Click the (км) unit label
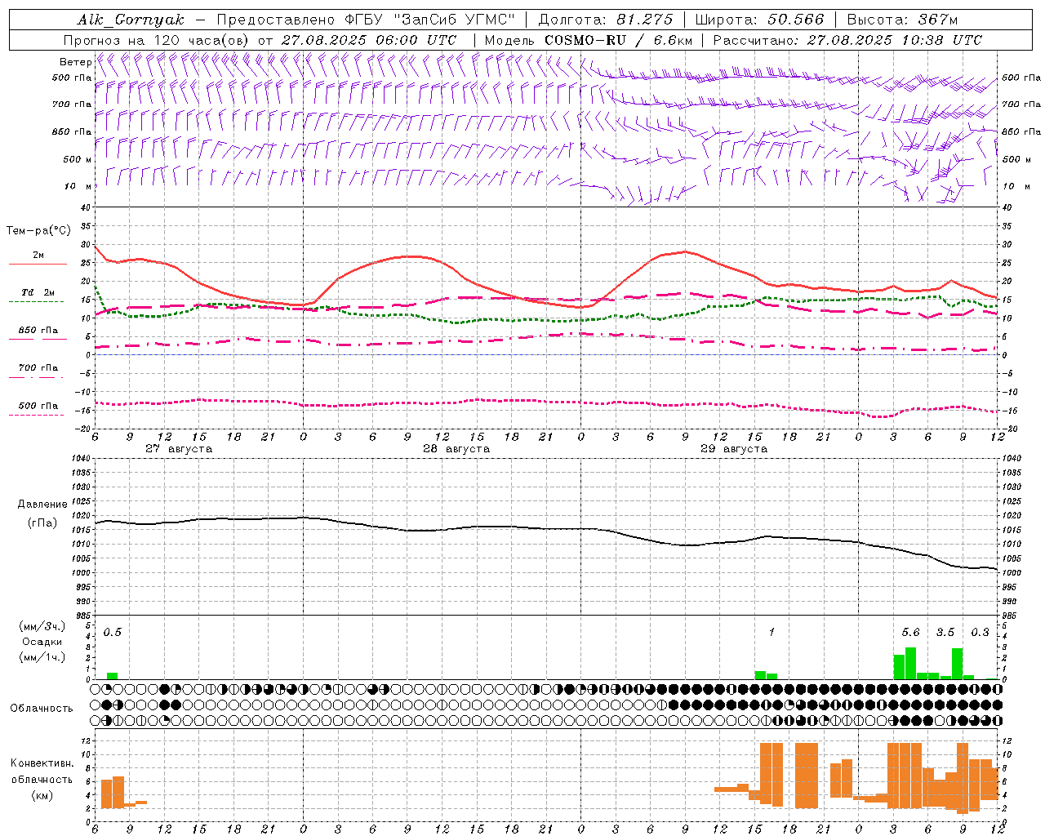Screen dimensions: 1045x836 [x=42, y=795]
